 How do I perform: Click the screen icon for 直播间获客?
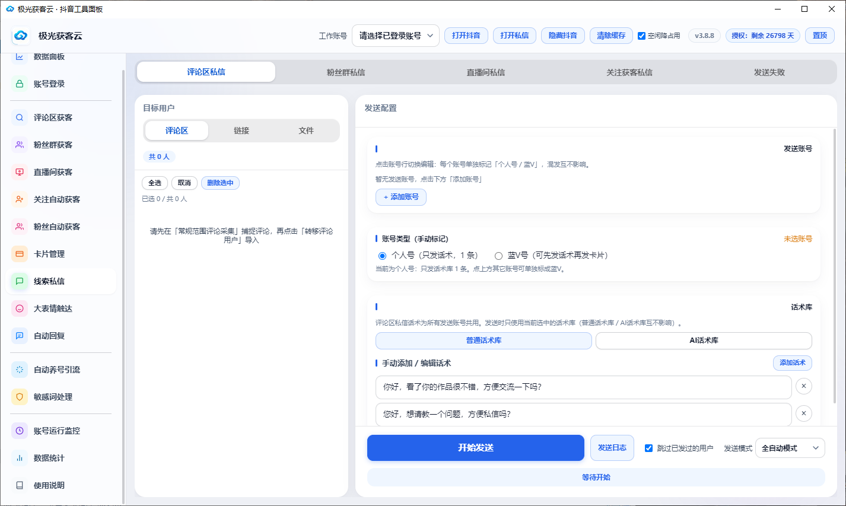click(x=20, y=172)
